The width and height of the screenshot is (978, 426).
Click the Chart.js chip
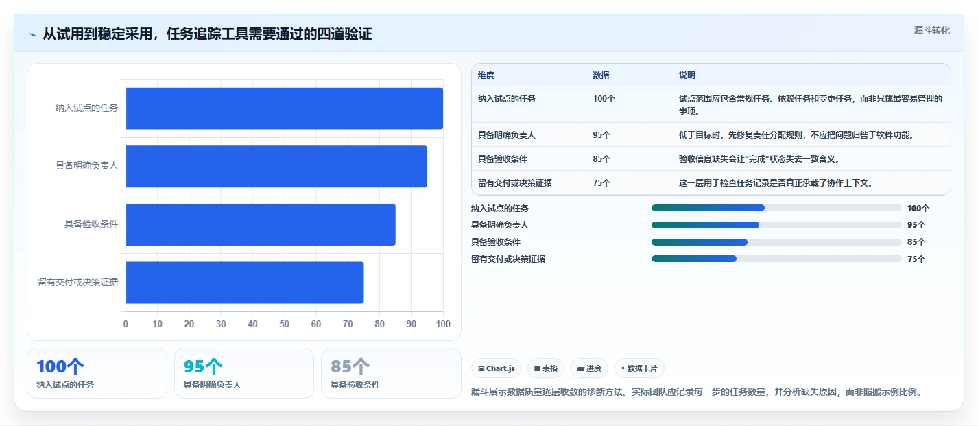pos(497,368)
